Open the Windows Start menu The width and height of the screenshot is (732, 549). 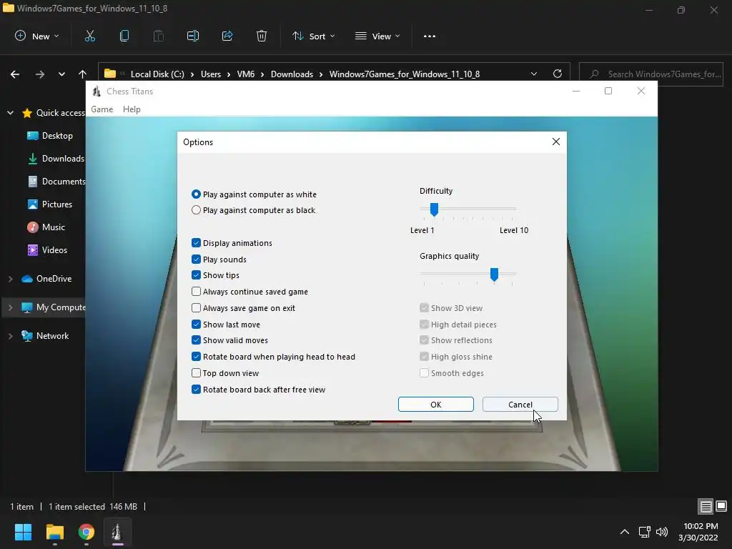tap(23, 532)
